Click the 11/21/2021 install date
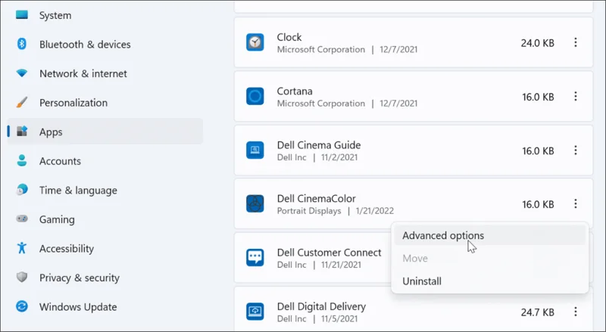The width and height of the screenshot is (606, 332). [x=341, y=265]
